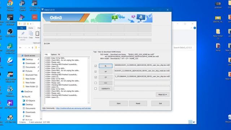
Task: Enable the CSC checkbox
Action: click(x=96, y=83)
